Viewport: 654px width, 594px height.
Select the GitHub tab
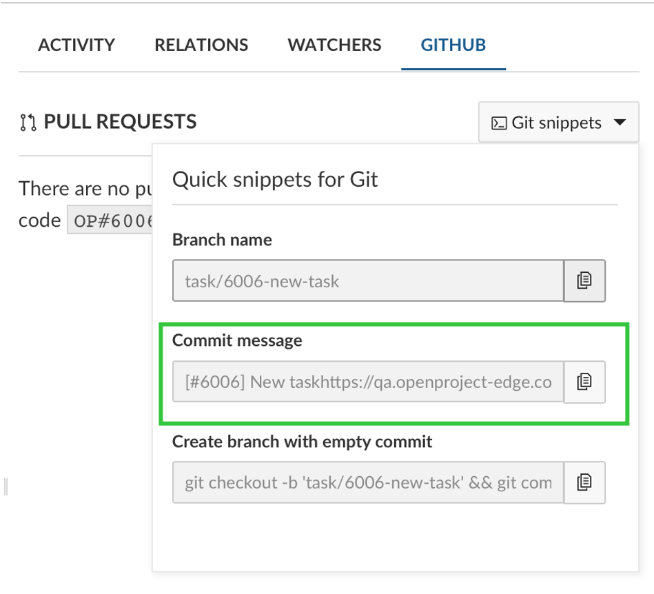click(x=453, y=45)
